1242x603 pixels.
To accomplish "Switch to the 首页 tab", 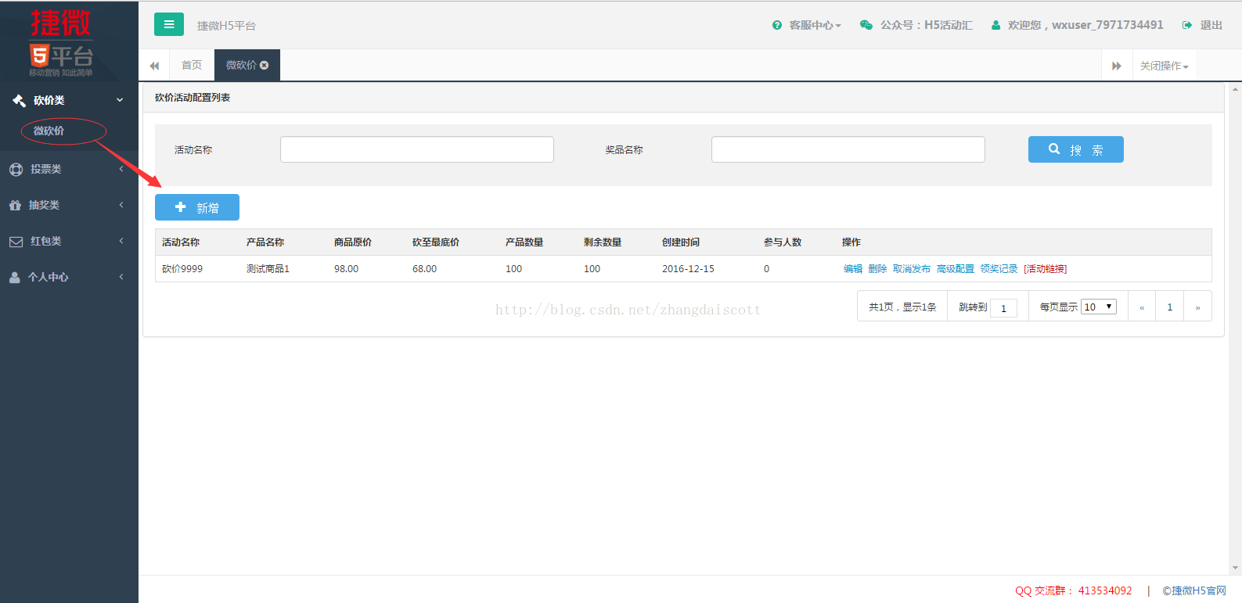I will click(x=192, y=65).
